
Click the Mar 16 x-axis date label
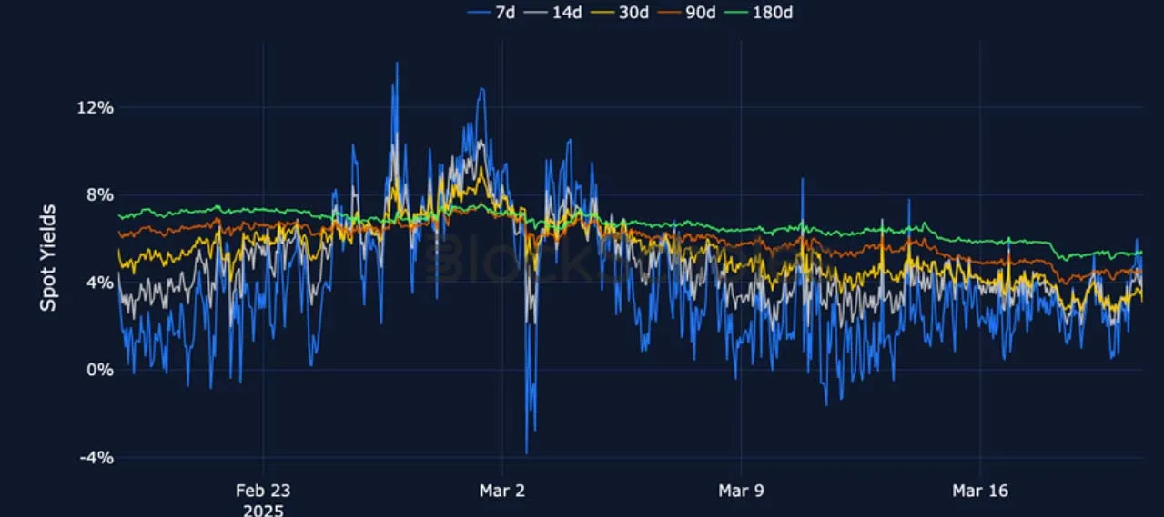tap(979, 492)
